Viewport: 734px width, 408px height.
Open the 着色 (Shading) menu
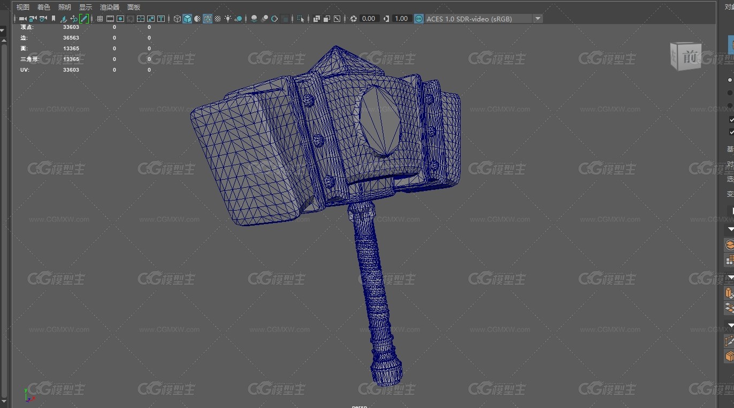point(44,7)
